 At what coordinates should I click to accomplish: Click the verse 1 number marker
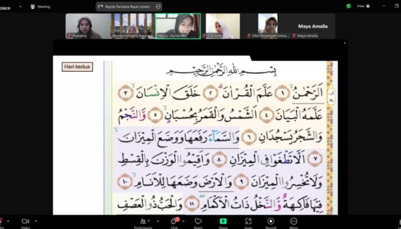coord(282,93)
